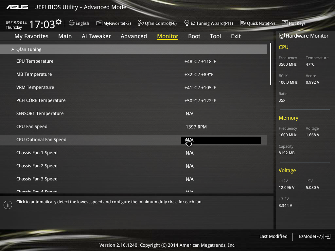Image resolution: width=335 pixels, height=251 pixels.
Task: Click the +48°C / +118°F value
Action: pyautogui.click(x=200, y=61)
